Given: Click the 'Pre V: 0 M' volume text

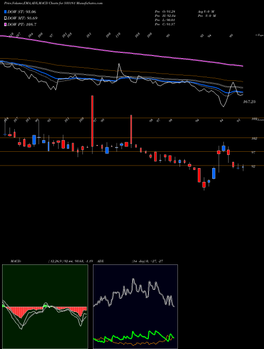Looking at the screenshot, I should click(x=206, y=16).
